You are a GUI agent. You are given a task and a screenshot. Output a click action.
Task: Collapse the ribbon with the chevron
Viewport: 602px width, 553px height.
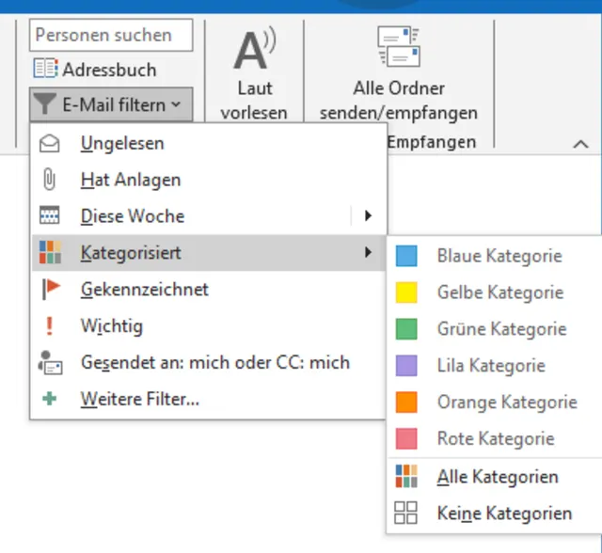[x=580, y=144]
